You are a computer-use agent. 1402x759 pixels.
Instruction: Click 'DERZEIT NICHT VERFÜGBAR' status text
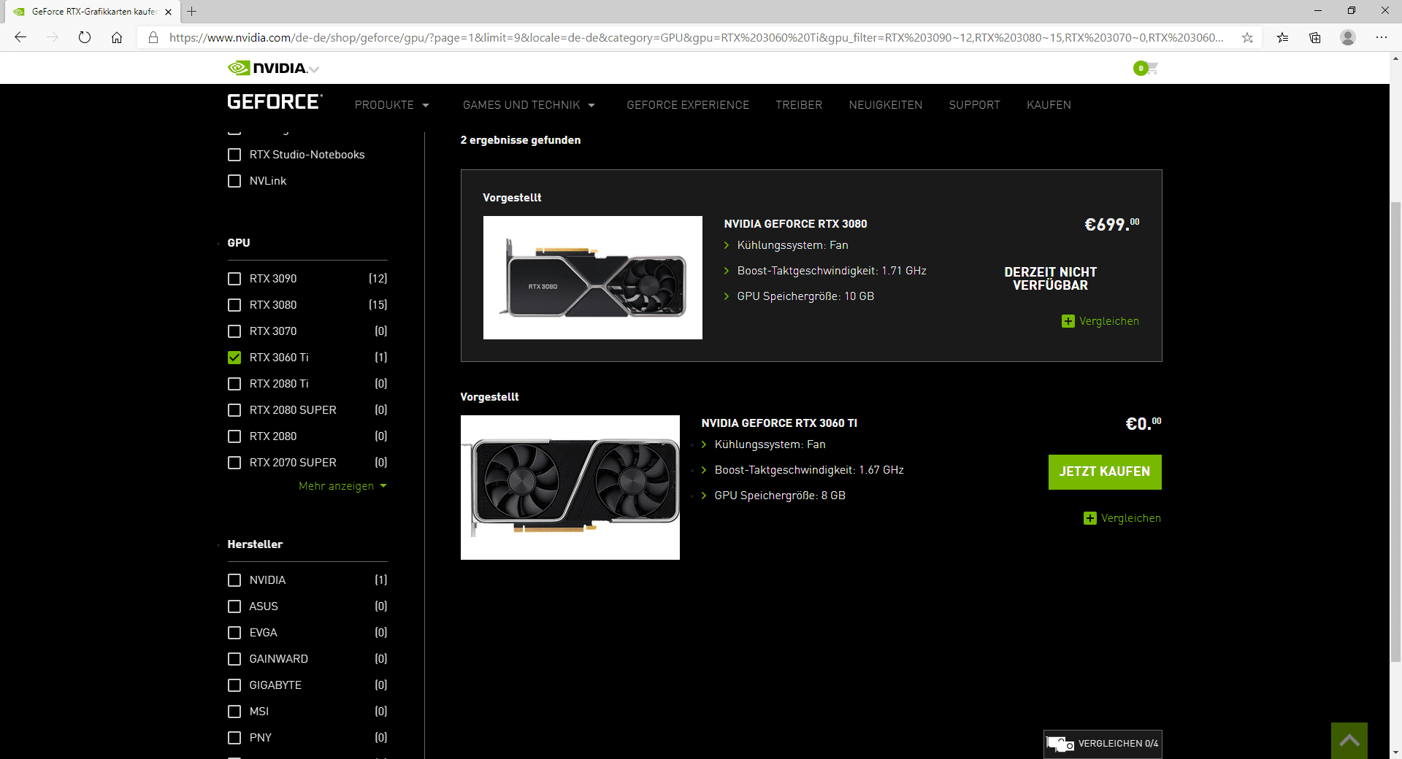click(1050, 279)
